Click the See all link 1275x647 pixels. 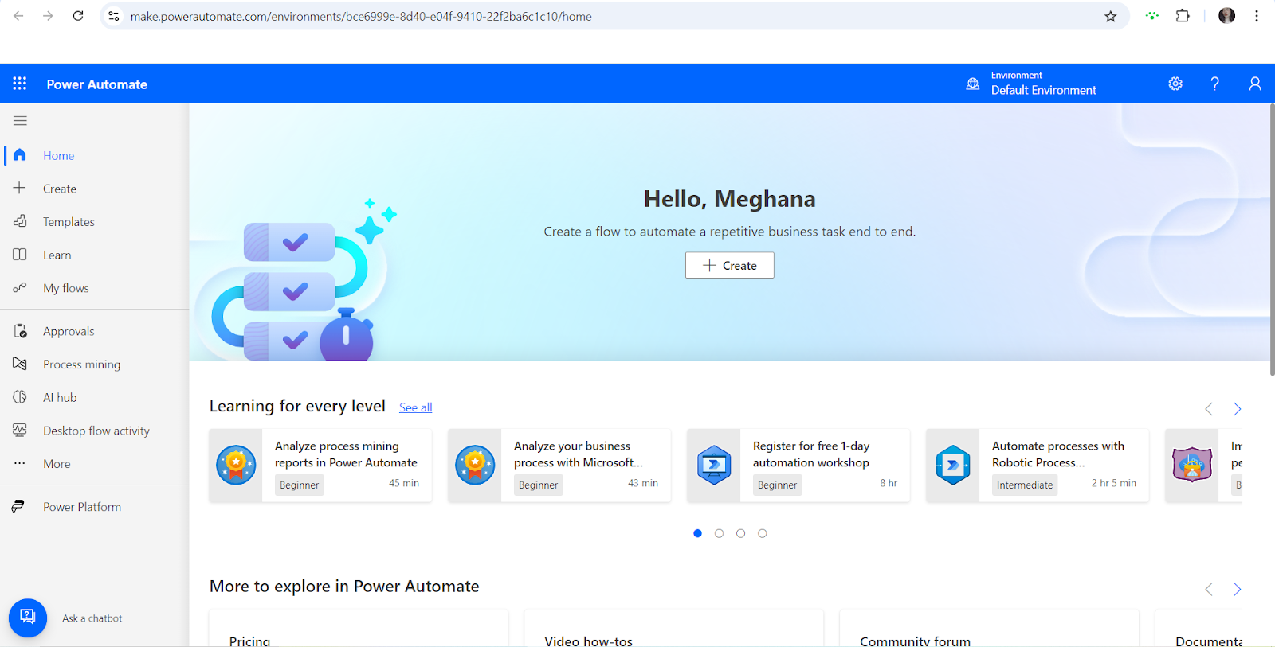[x=415, y=407]
